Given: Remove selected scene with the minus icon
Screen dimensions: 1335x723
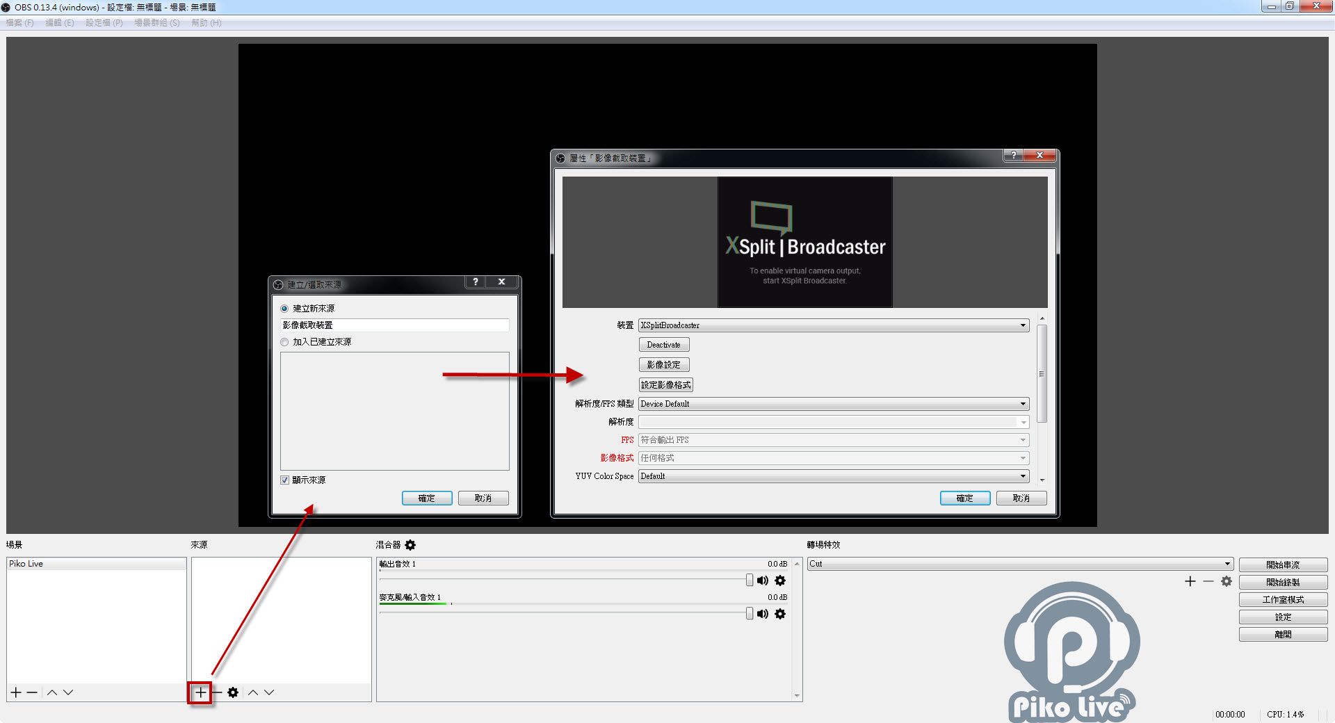Looking at the screenshot, I should click(x=32, y=692).
